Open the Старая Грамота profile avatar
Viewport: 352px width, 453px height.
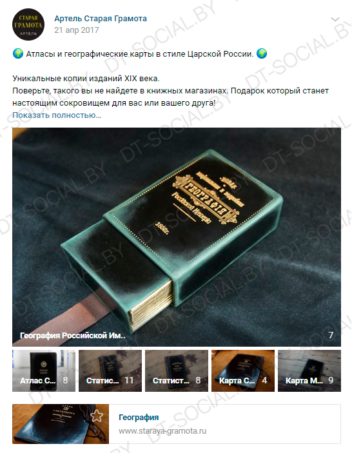(x=28, y=24)
